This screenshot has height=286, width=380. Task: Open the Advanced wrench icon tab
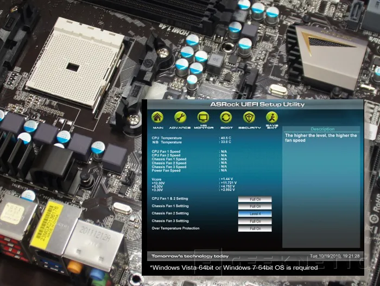pos(180,118)
